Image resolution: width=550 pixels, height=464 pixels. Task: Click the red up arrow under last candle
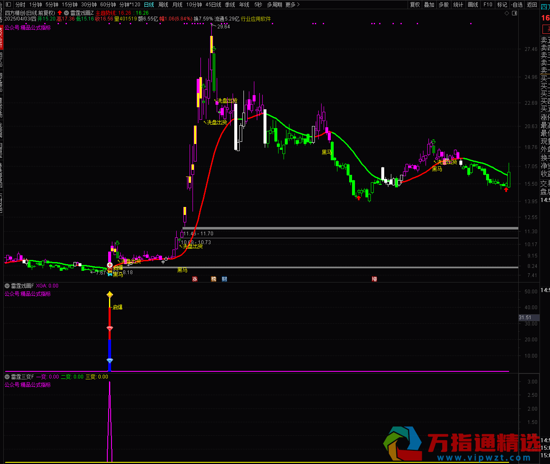point(507,189)
